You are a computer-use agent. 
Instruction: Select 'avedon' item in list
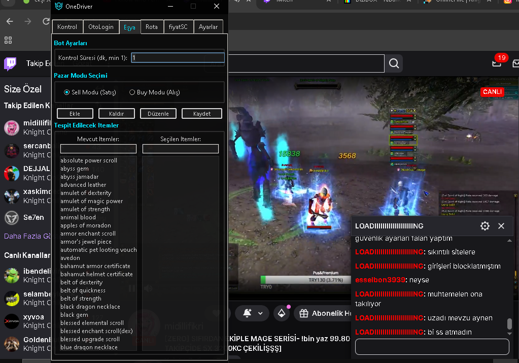coord(70,258)
